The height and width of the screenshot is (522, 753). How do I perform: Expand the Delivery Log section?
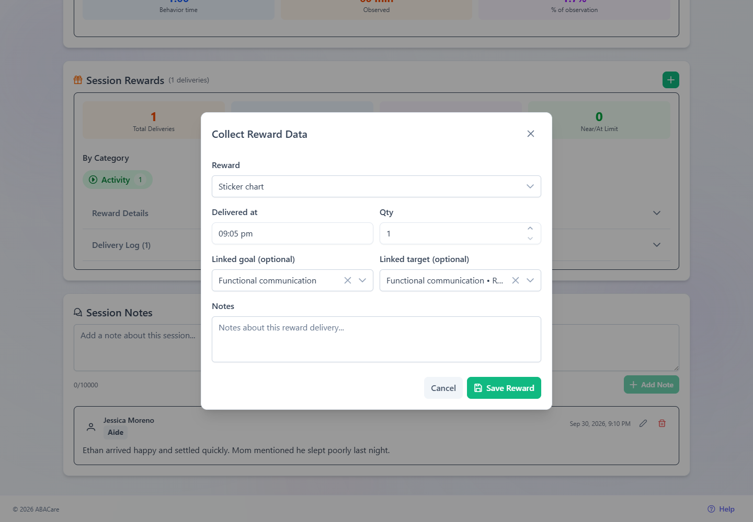pos(376,245)
